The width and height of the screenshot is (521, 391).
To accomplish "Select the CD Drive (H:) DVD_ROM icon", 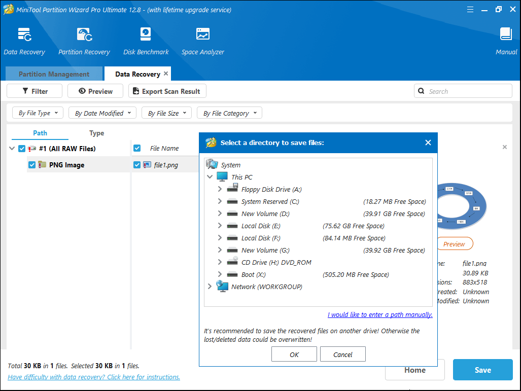I will click(x=232, y=262).
